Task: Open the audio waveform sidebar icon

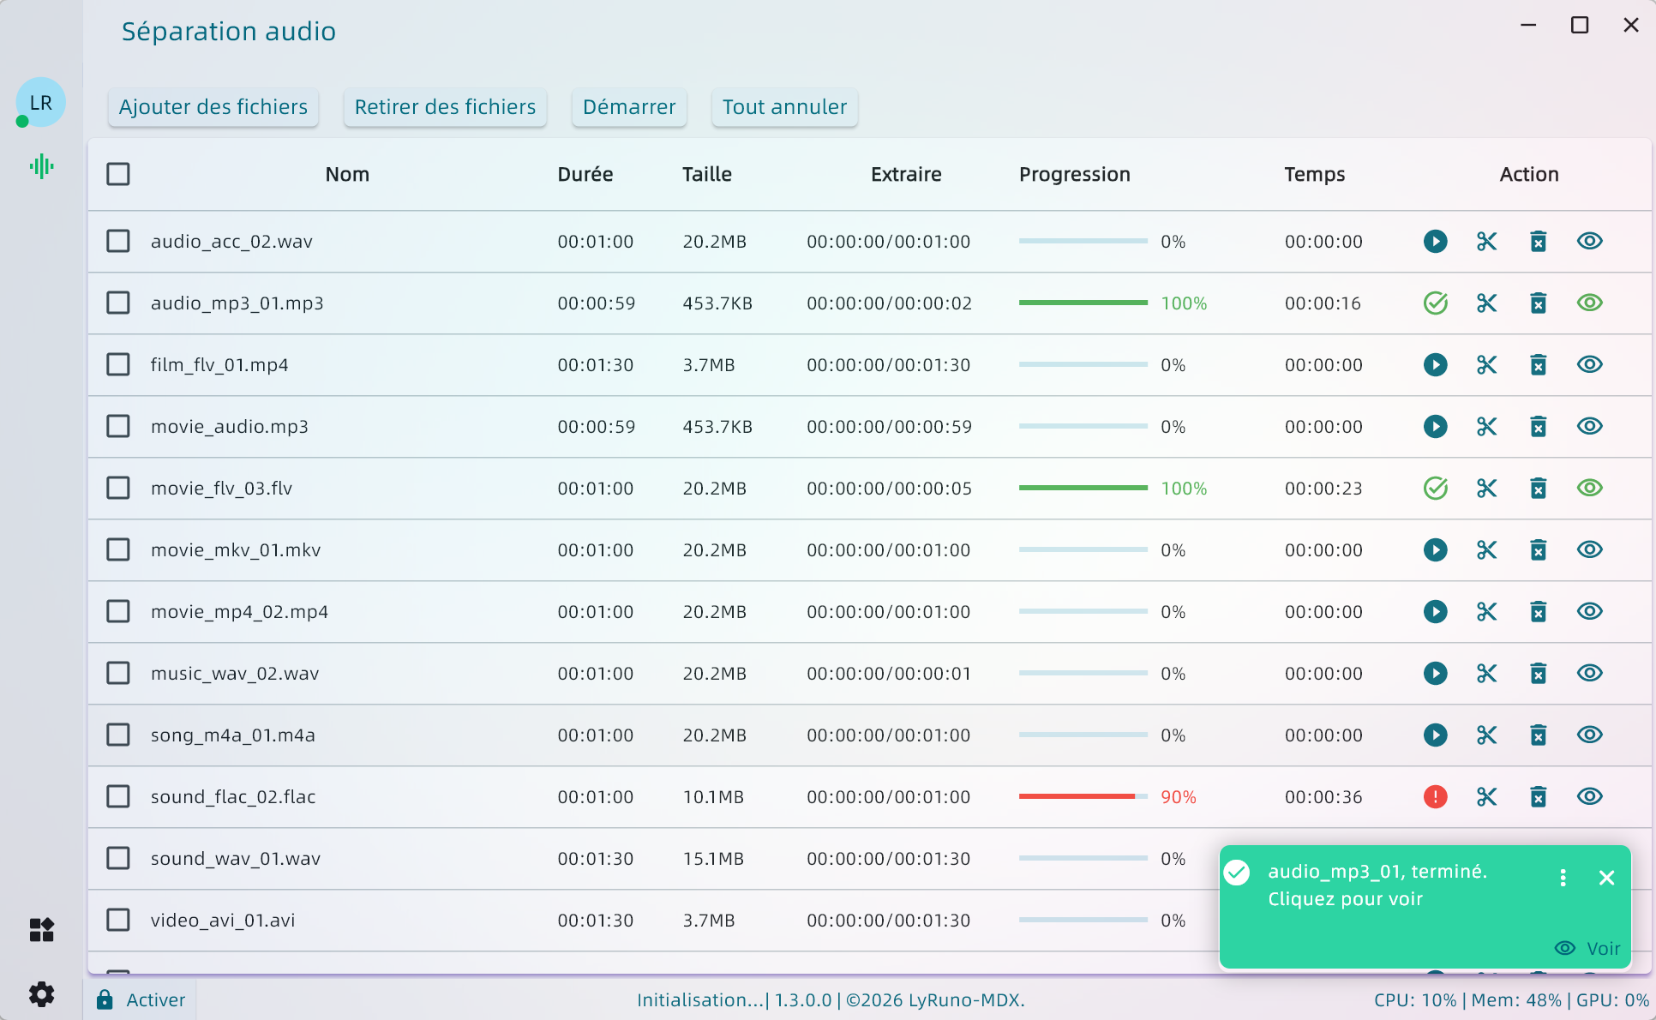Action: click(x=41, y=166)
